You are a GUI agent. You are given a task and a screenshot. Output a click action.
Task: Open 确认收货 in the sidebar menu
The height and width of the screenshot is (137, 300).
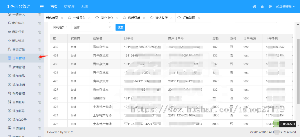[x=18, y=41]
